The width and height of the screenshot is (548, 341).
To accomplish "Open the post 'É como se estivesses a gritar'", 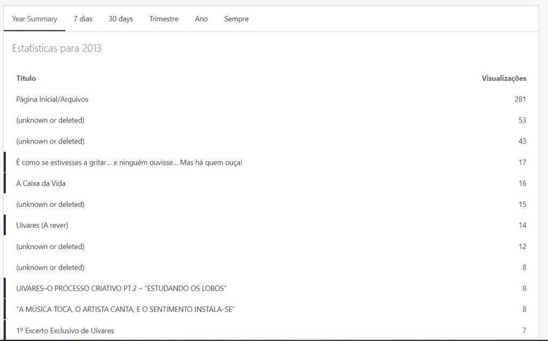I will pyautogui.click(x=129, y=162).
